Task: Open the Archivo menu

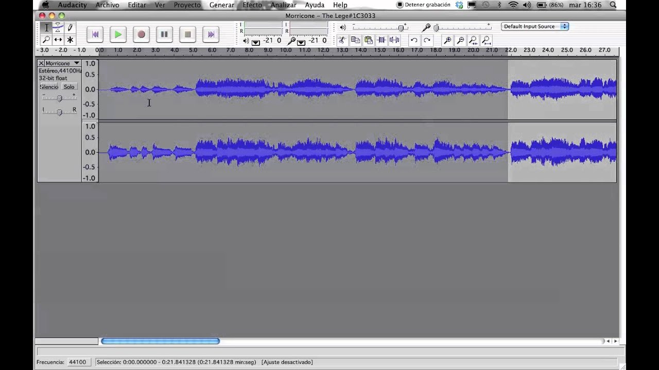Action: (x=107, y=5)
